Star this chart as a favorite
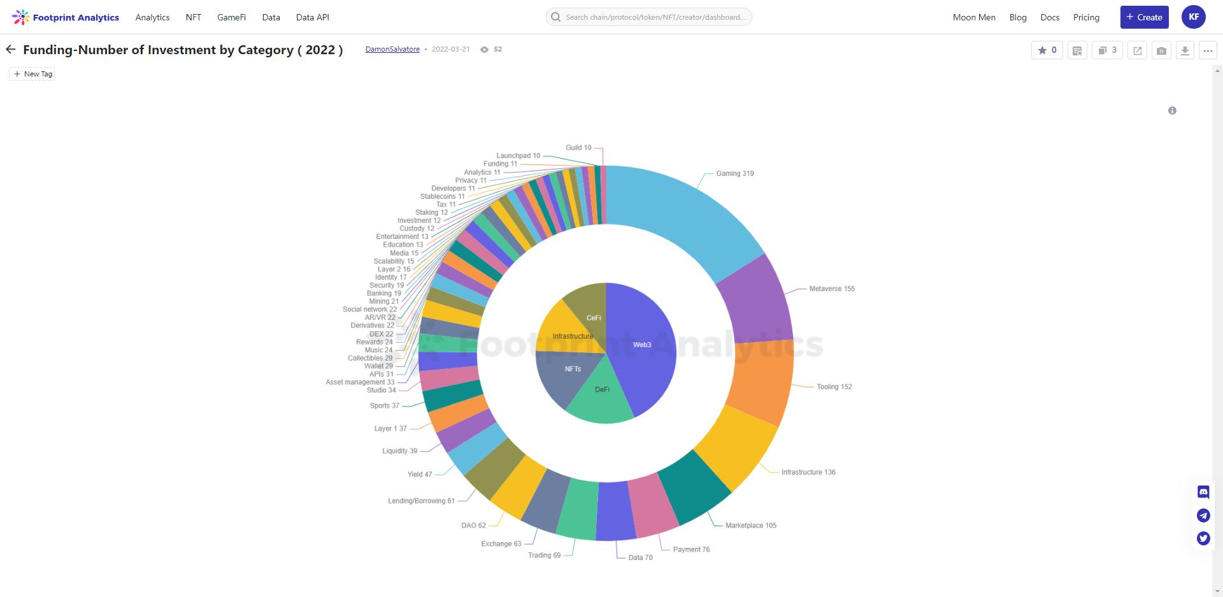This screenshot has height=597, width=1223. [x=1047, y=50]
